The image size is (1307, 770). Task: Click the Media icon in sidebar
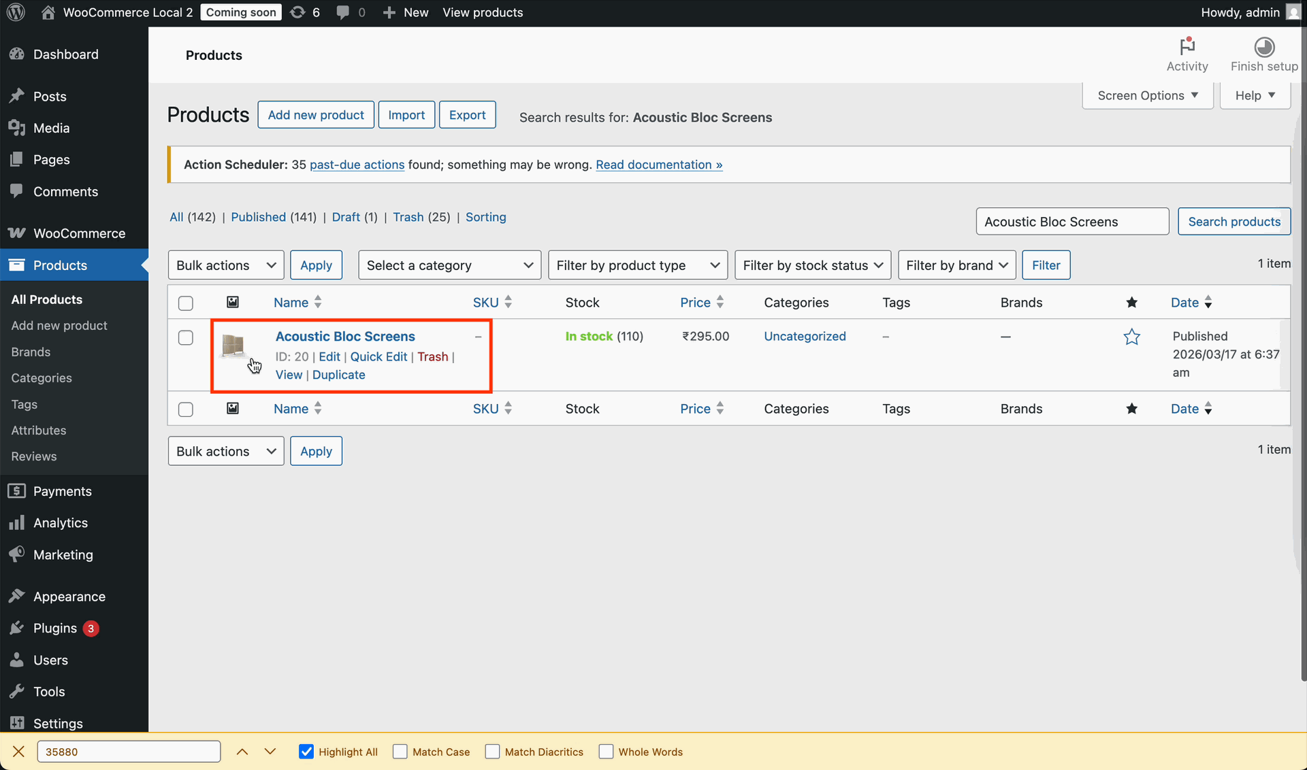pos(17,128)
